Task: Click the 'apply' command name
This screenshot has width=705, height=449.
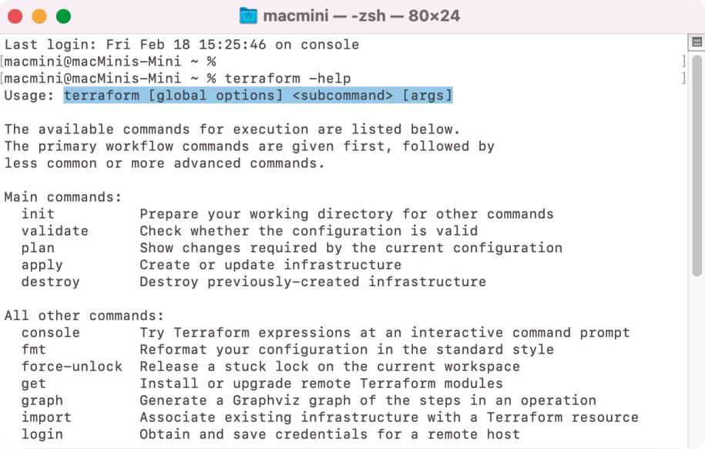Action: [x=42, y=265]
